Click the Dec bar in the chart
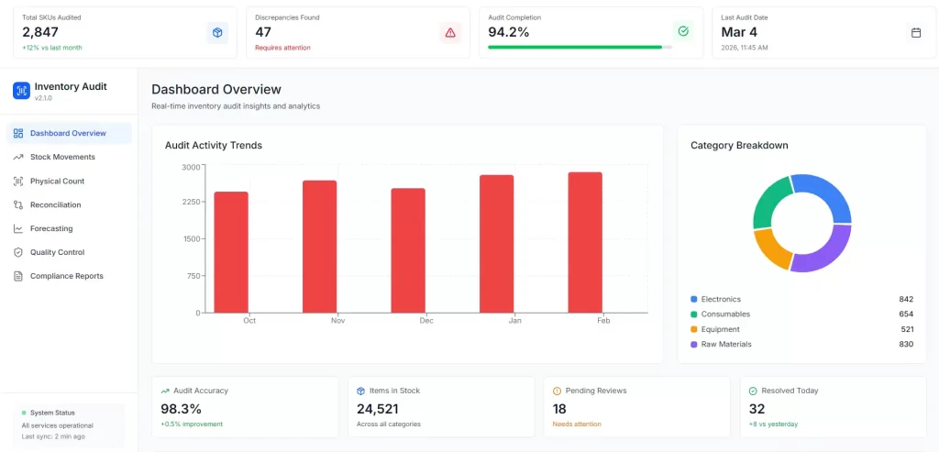 click(x=408, y=250)
